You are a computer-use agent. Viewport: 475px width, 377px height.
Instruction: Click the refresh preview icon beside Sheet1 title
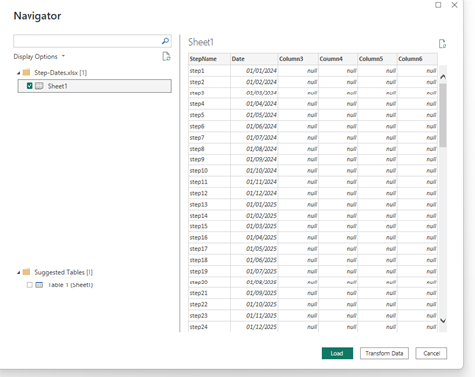click(x=443, y=44)
